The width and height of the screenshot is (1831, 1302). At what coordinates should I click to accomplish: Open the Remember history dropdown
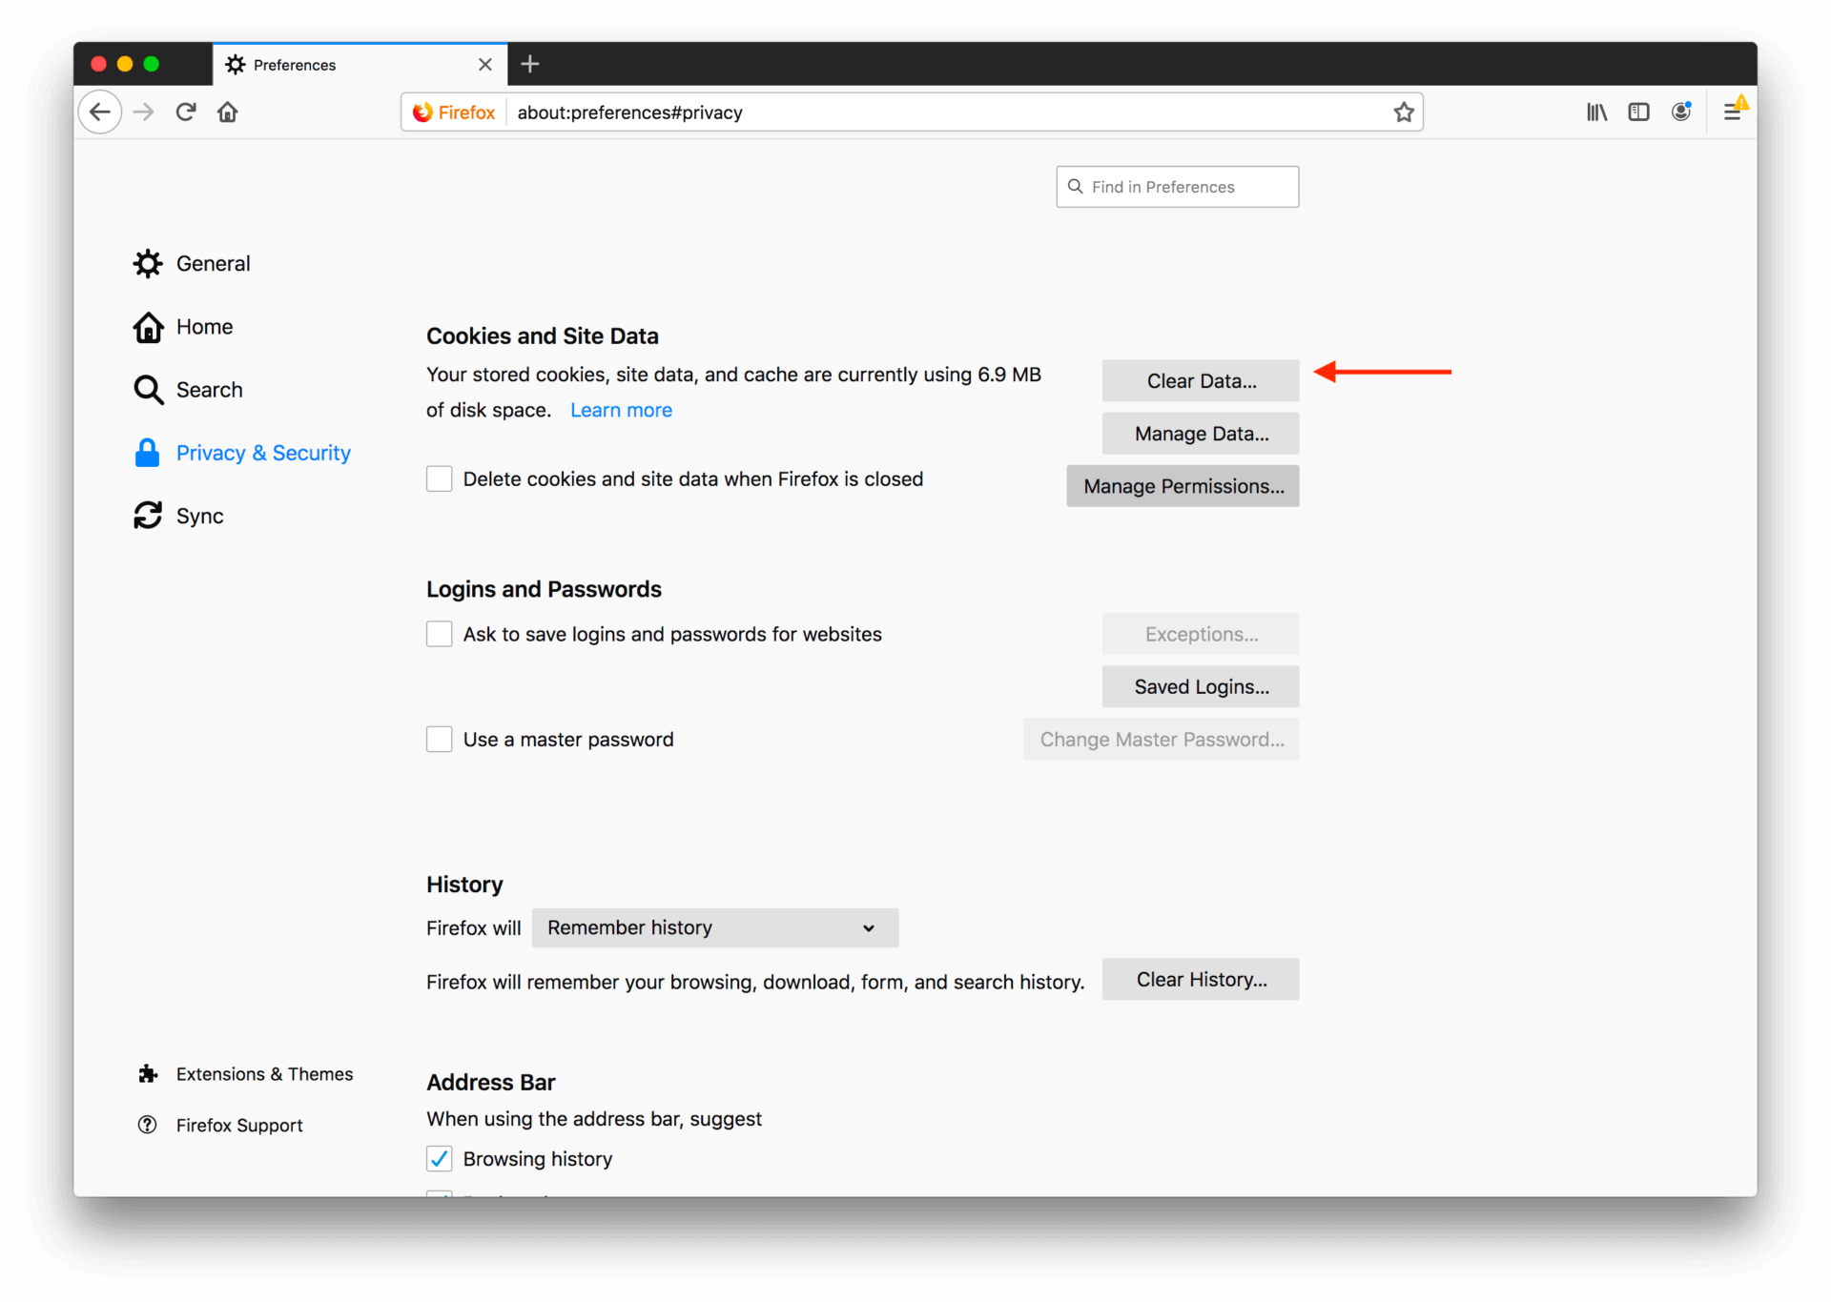coord(714,927)
